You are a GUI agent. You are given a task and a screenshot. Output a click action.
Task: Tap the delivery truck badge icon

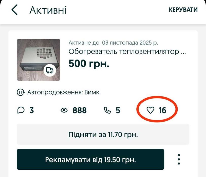click(50, 70)
